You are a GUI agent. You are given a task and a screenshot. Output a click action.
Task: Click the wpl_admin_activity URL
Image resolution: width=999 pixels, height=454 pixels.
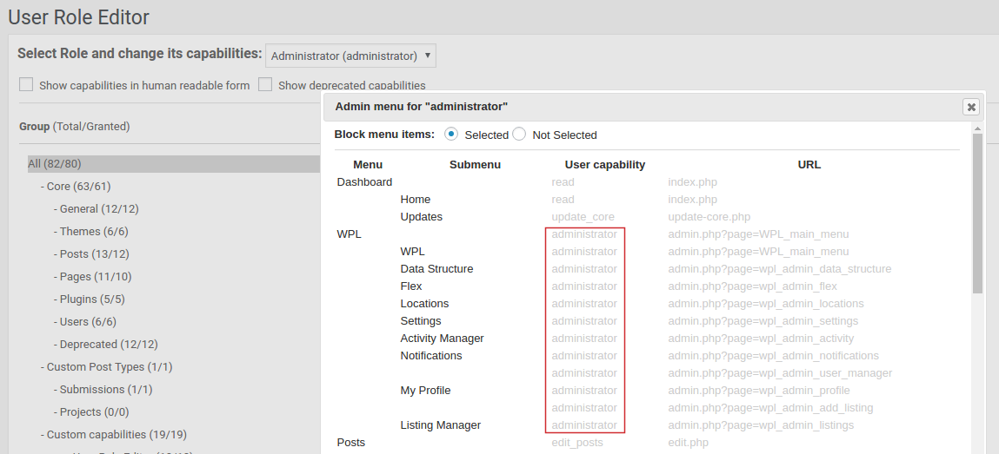(761, 338)
